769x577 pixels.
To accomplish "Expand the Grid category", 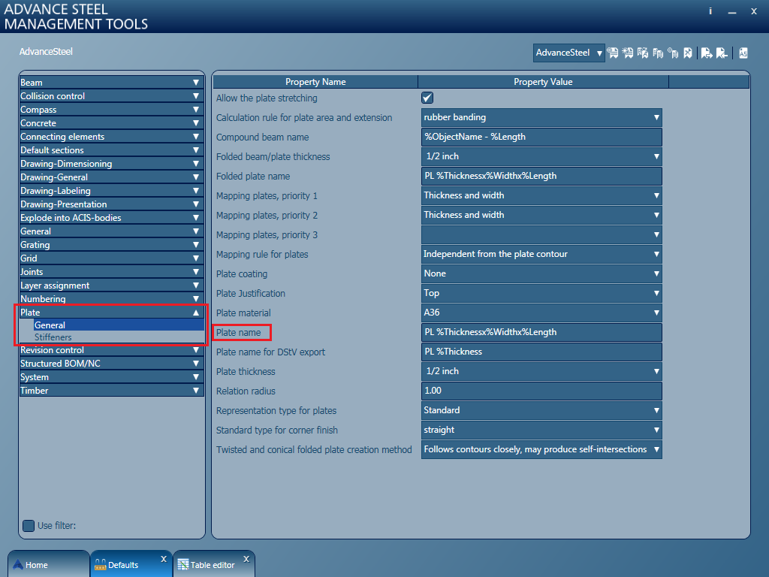I will (111, 258).
